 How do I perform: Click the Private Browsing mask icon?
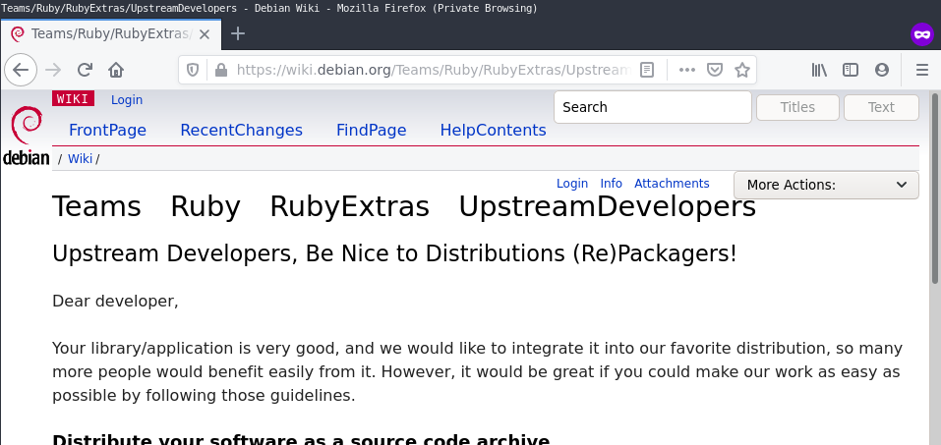pos(921,34)
